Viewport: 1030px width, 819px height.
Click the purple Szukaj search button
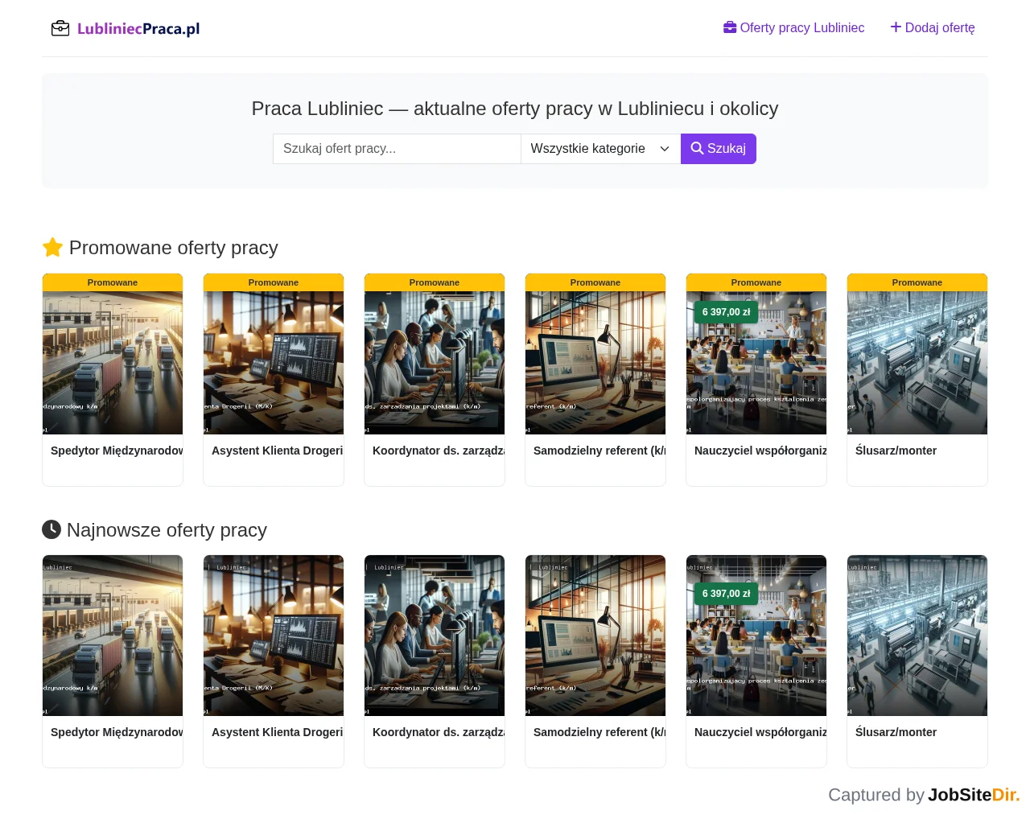pyautogui.click(x=719, y=149)
